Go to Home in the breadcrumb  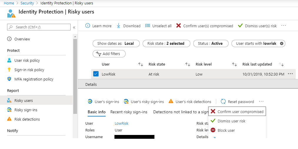click(x=9, y=3)
